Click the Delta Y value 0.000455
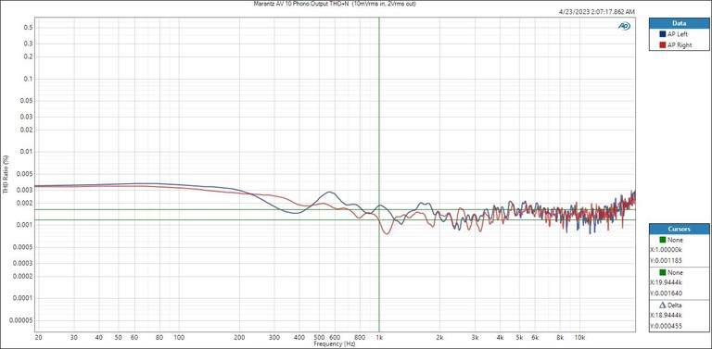This screenshot has height=349, width=712. coord(667,326)
